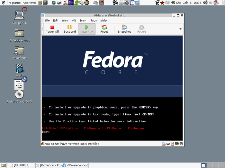Select the first workspace in pager
The height and width of the screenshot is (168, 225).
(204, 165)
